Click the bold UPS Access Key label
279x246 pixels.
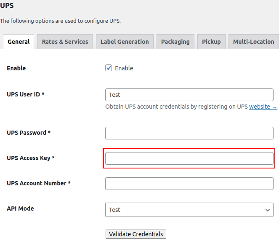pos(31,158)
